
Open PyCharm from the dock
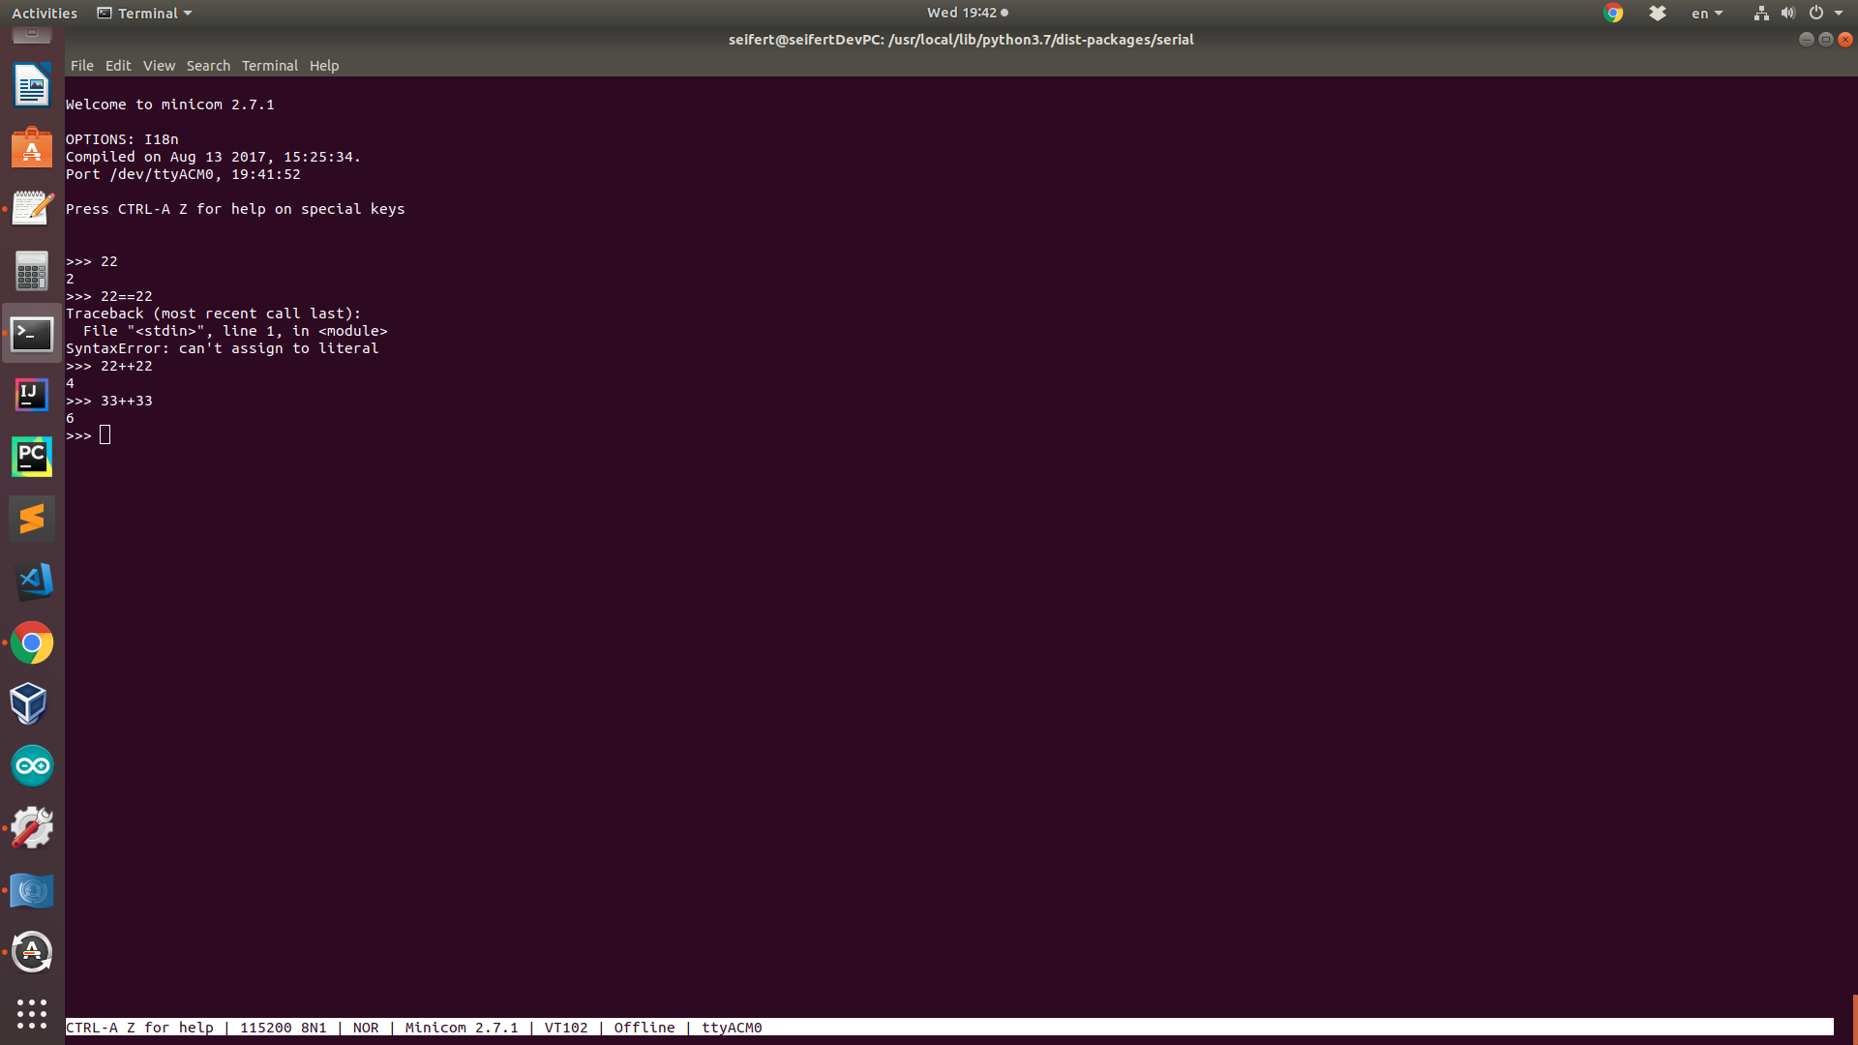pos(32,457)
